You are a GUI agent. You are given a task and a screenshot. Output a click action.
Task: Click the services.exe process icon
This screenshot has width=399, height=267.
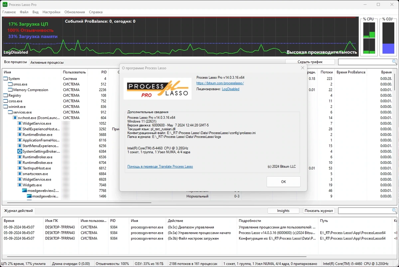[10, 112]
